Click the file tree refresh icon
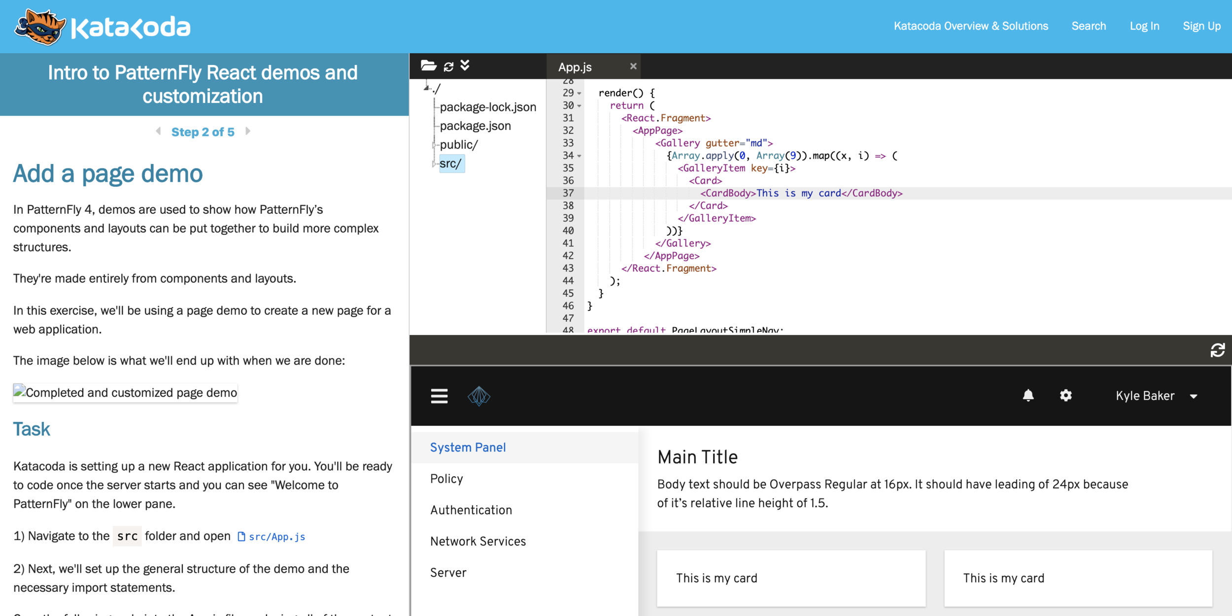Screen dimensions: 1232x616 448,66
